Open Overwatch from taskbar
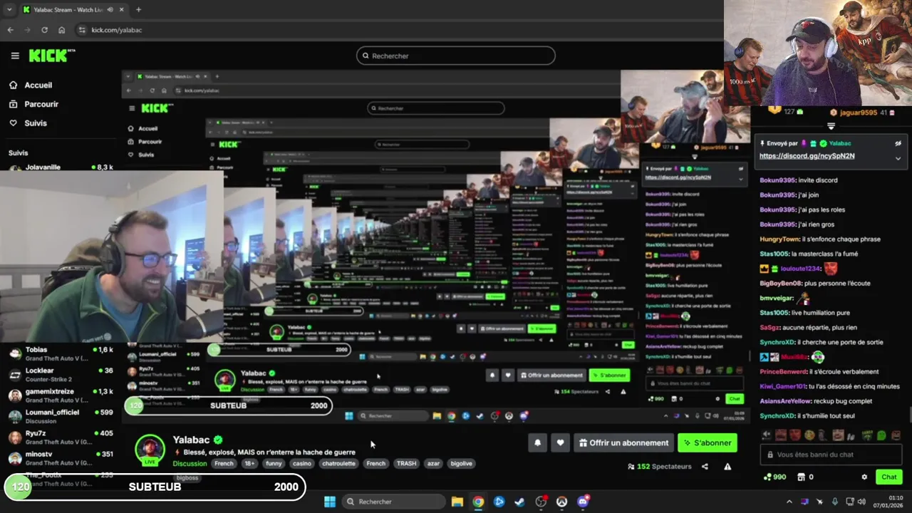This screenshot has height=513, width=912. tap(561, 502)
